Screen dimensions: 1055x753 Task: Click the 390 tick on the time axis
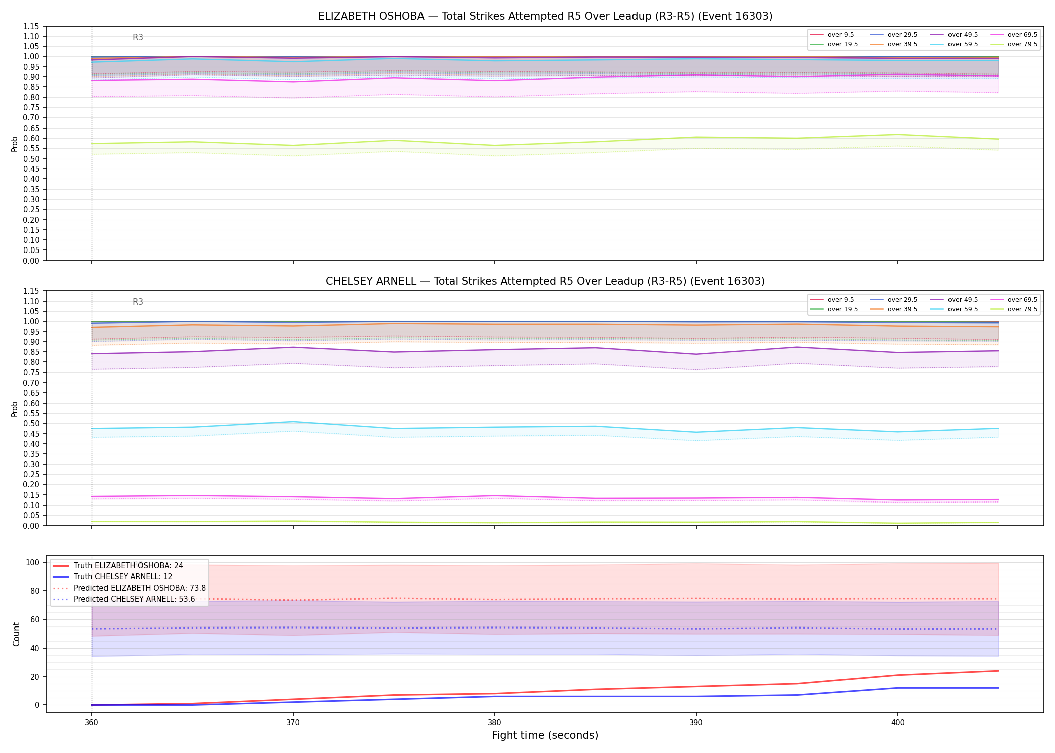pos(696,723)
